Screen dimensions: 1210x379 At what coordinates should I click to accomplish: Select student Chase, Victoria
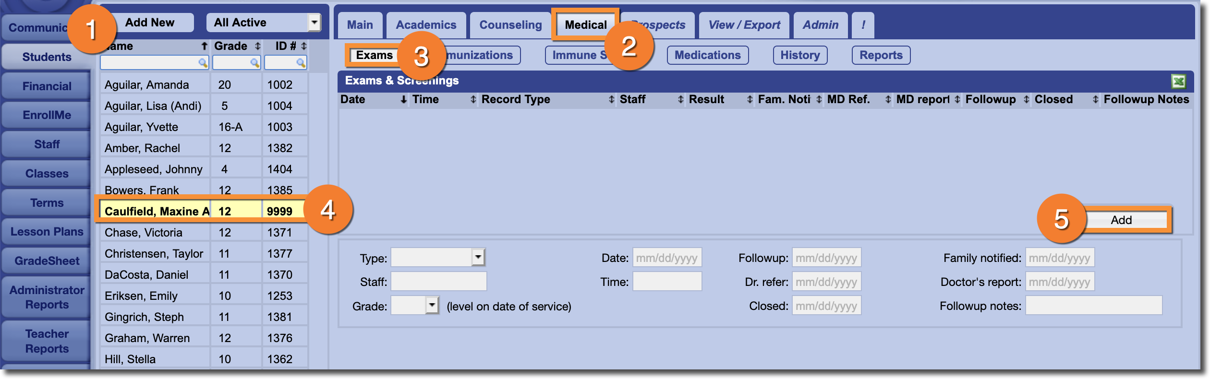tap(144, 233)
